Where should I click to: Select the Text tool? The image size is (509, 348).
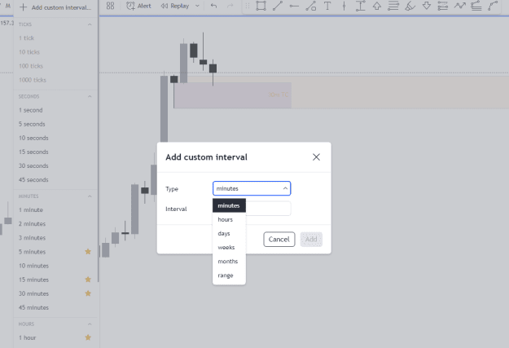pyautogui.click(x=327, y=6)
